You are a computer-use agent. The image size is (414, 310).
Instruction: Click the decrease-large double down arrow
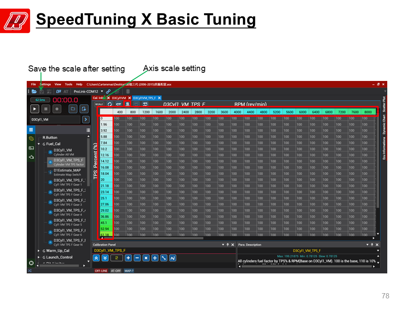click(x=105, y=258)
